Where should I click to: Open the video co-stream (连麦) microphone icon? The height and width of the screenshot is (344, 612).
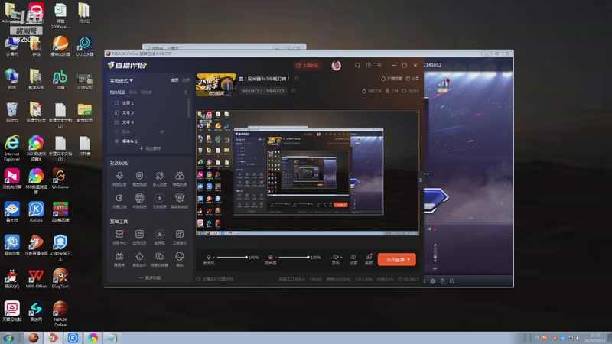(119, 176)
